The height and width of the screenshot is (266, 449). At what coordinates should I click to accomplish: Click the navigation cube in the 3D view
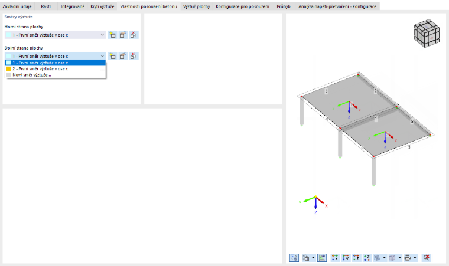point(427,33)
